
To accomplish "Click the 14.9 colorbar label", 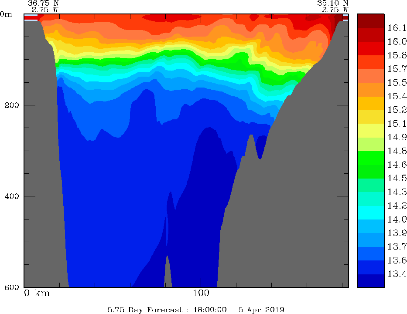I will (397, 138).
